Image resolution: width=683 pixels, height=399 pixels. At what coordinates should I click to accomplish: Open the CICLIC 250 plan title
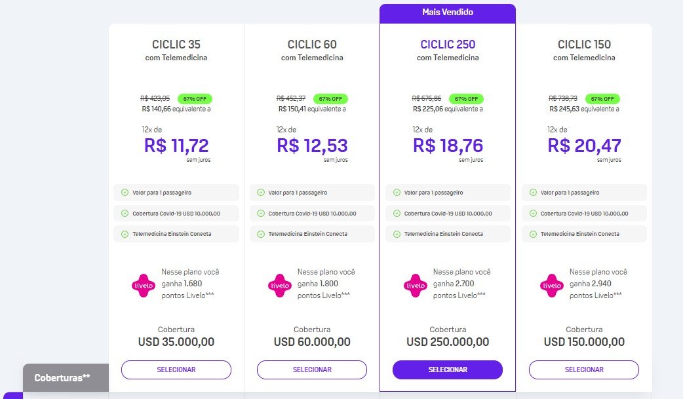coord(448,45)
